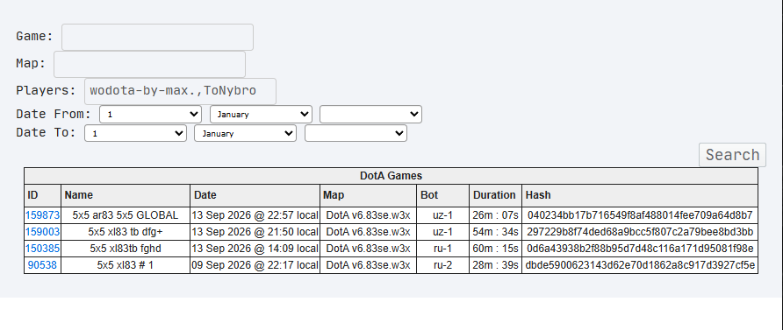Open game ID 90538 link
The height and width of the screenshot is (330, 783).
[42, 265]
